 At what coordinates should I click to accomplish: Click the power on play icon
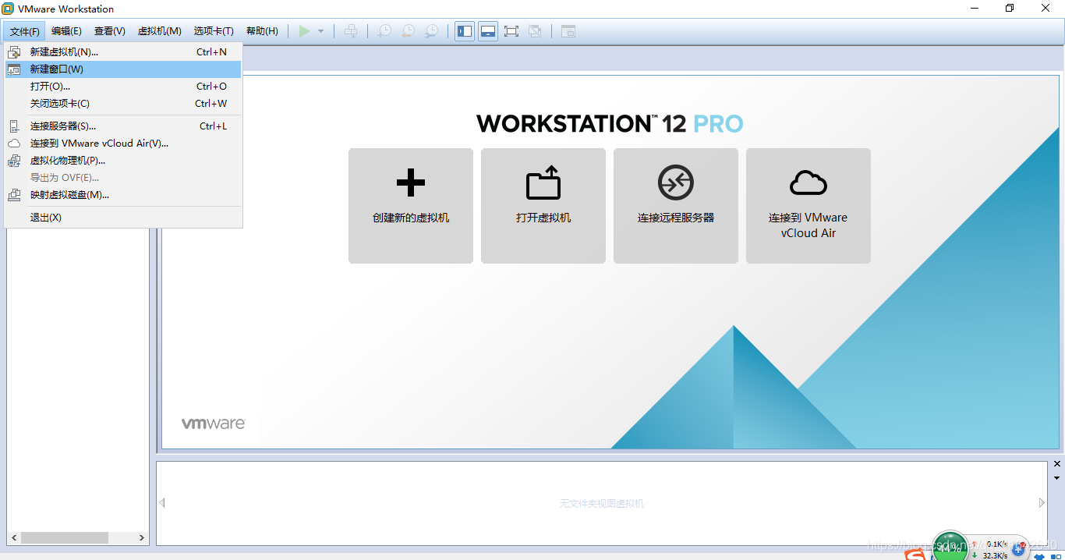tap(304, 31)
